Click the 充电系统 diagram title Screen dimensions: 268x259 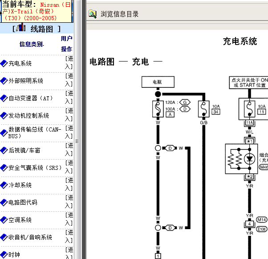pos(240,41)
